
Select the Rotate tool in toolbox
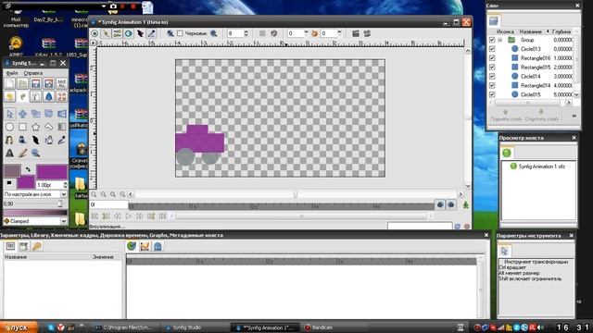point(49,114)
